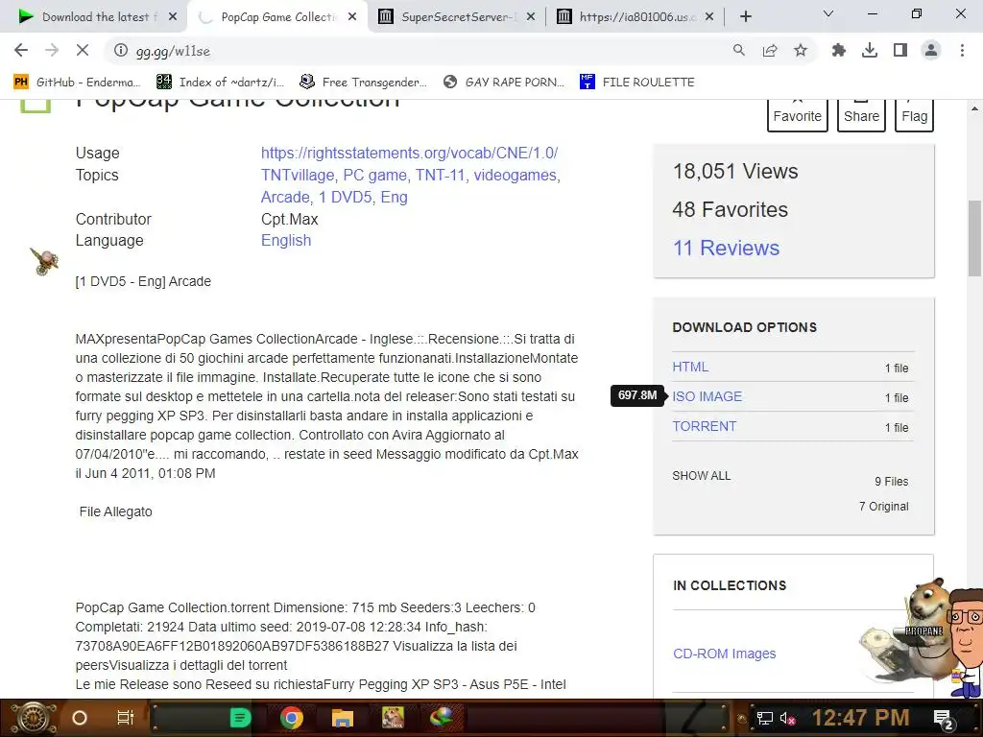Viewport: 983px width, 737px height.
Task: Toggle the browser side panel
Action: [x=900, y=51]
